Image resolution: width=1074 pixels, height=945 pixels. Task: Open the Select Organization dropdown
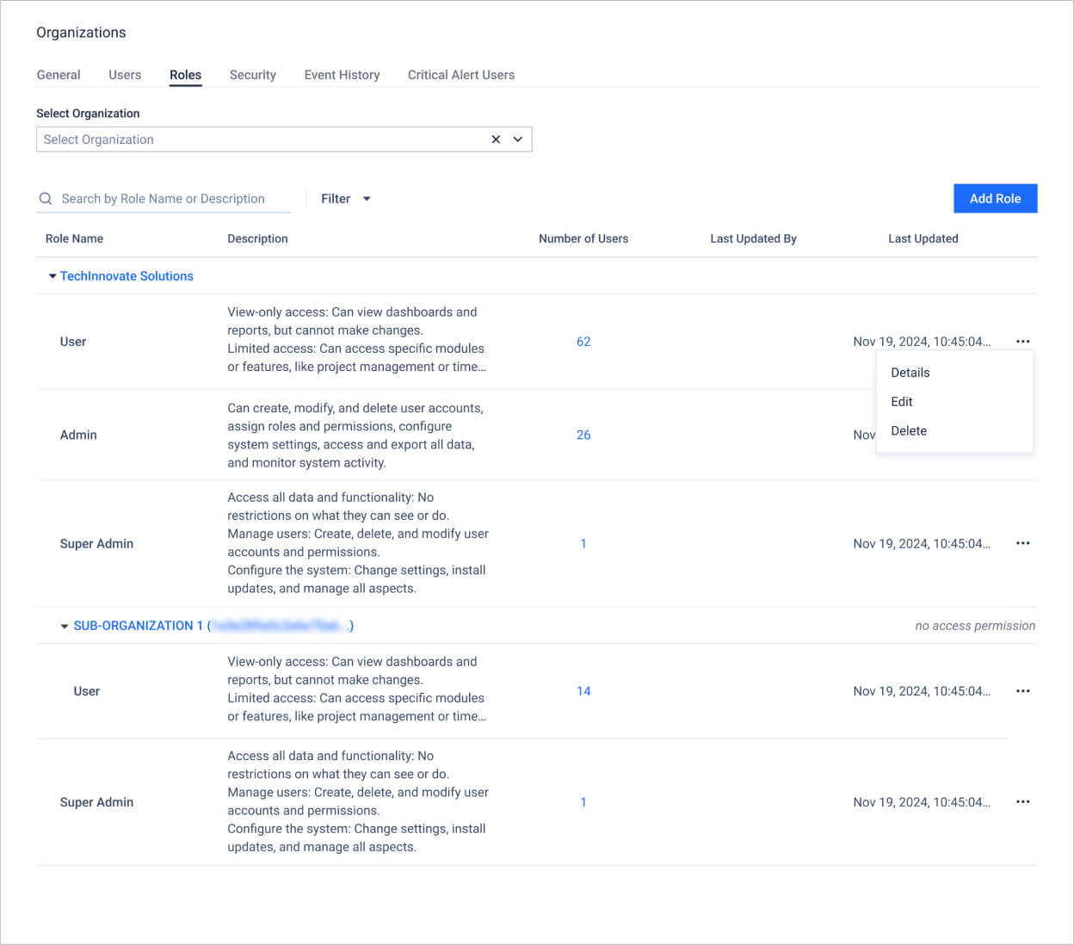258,139
